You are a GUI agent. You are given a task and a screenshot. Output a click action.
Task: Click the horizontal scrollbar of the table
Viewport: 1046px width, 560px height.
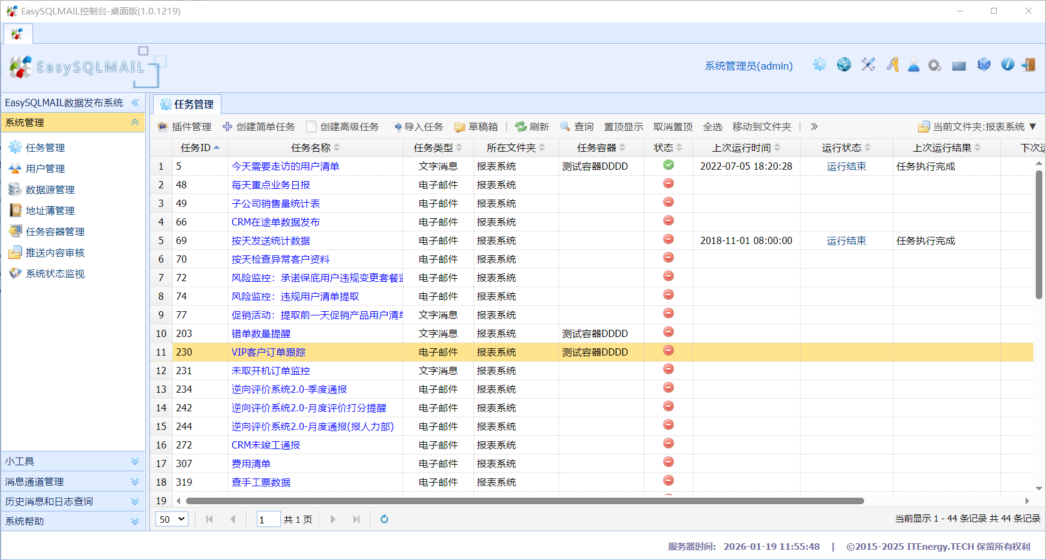tap(525, 501)
